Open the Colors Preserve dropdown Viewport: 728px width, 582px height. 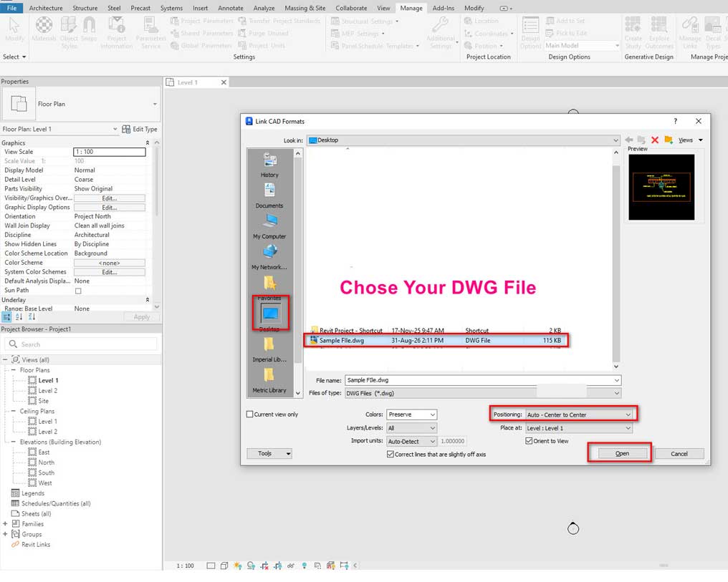(412, 414)
